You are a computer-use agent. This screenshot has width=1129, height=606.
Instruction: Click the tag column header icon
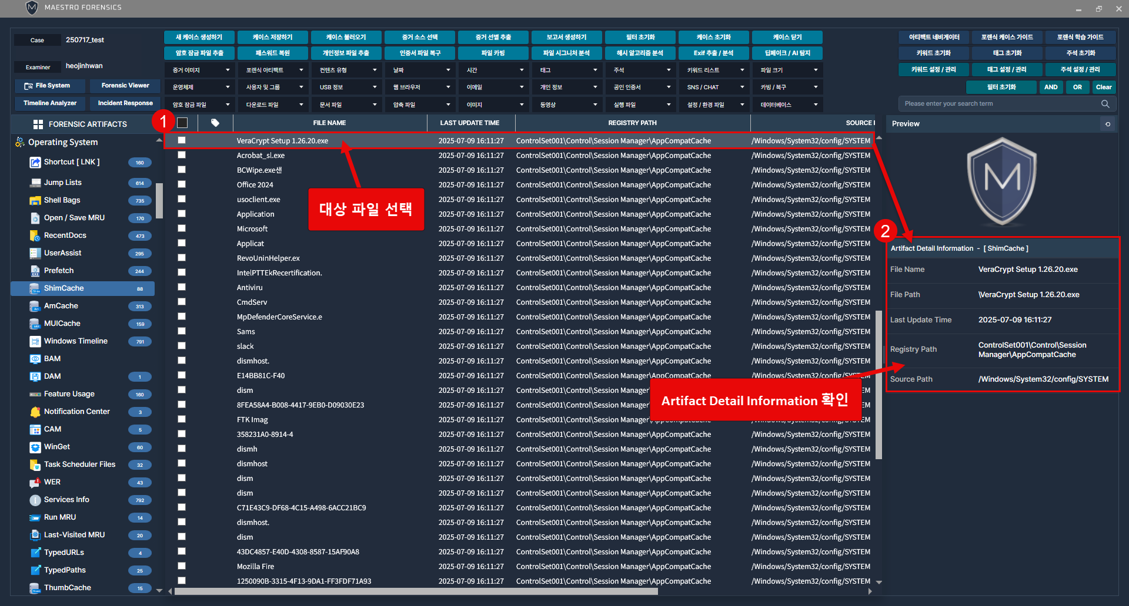click(215, 123)
